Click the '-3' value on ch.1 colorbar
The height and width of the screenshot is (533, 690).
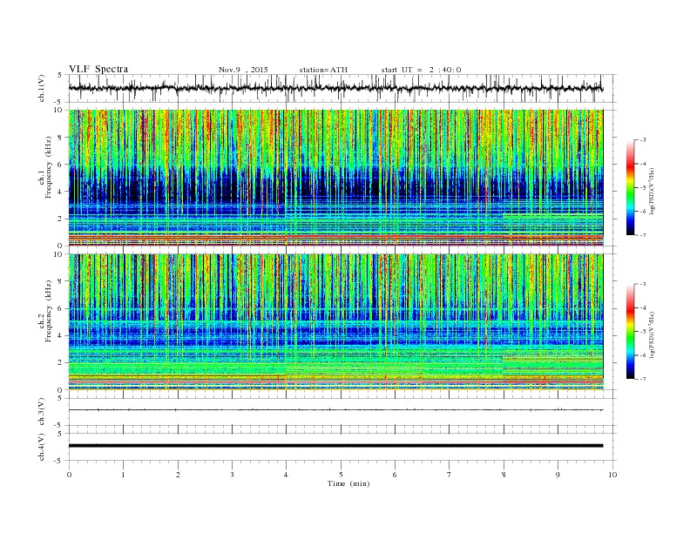click(642, 140)
